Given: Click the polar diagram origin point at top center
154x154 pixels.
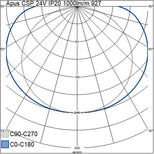Looking at the screenshot, I should coord(77,6).
